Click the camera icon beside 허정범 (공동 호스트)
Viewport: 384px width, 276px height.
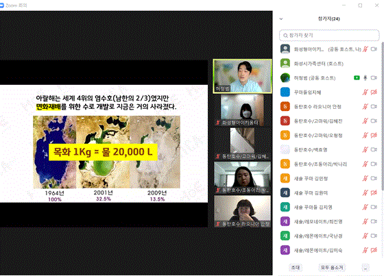[x=374, y=78]
